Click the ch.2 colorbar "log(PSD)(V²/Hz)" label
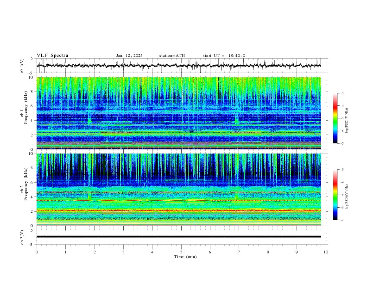367x283 pixels. (x=347, y=197)
